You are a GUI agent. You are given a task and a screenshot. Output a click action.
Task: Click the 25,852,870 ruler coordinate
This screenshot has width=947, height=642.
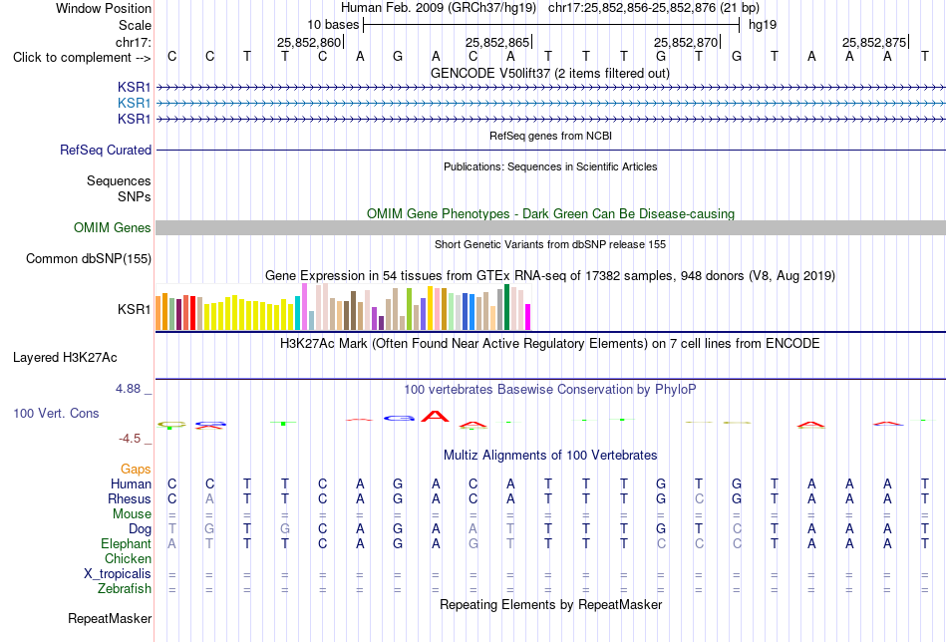point(686,42)
